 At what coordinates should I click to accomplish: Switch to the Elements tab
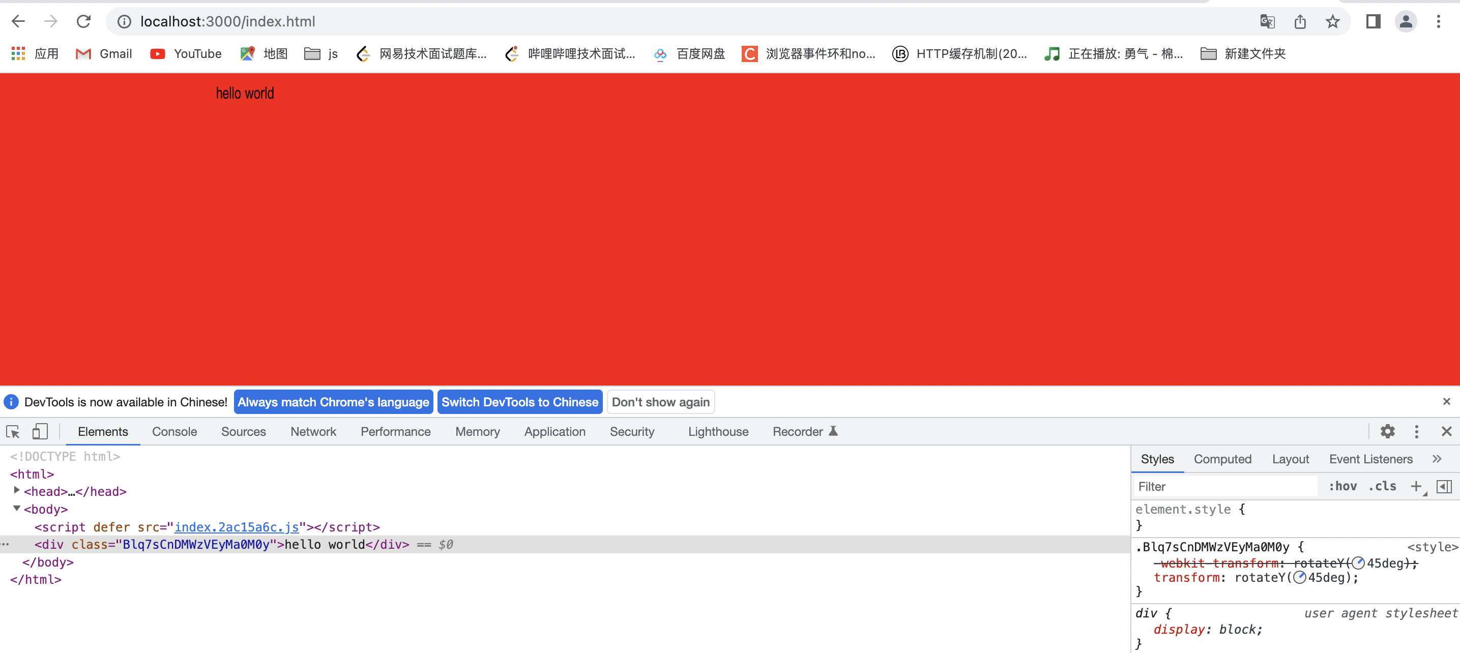(x=103, y=431)
